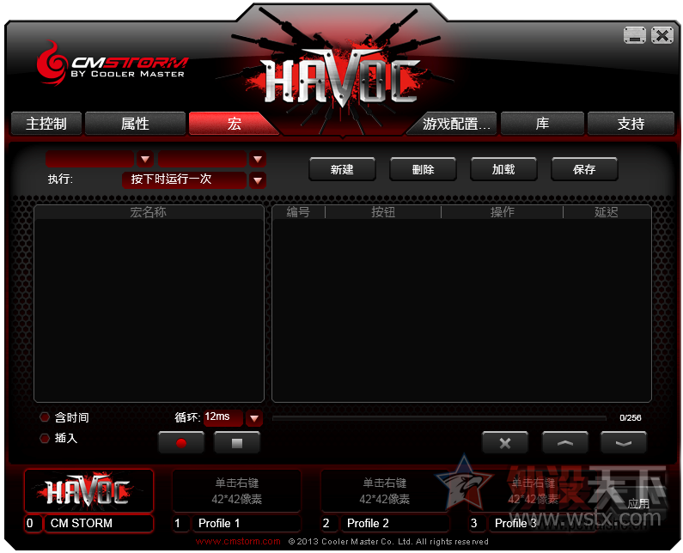Click profile number 2 box
This screenshot has width=683, height=553.
tap(329, 523)
